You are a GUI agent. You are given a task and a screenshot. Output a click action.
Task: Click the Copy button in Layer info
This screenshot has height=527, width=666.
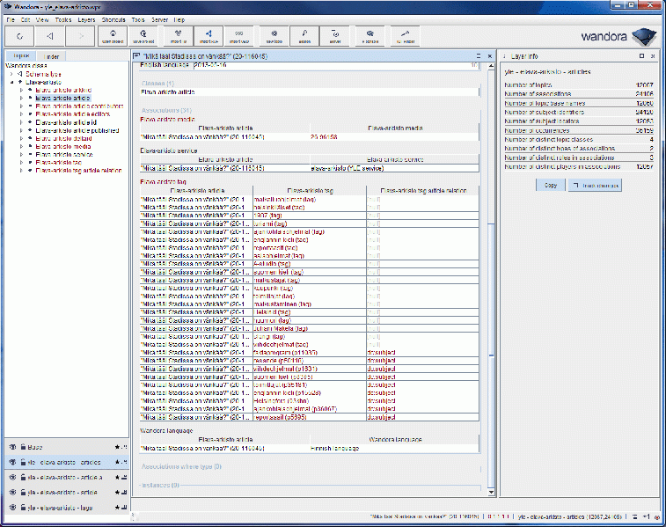(549, 186)
